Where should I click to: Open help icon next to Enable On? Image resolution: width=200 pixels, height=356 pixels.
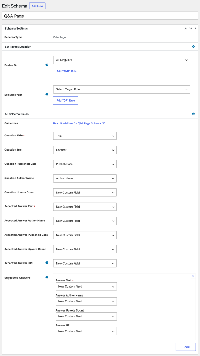tap(47, 65)
